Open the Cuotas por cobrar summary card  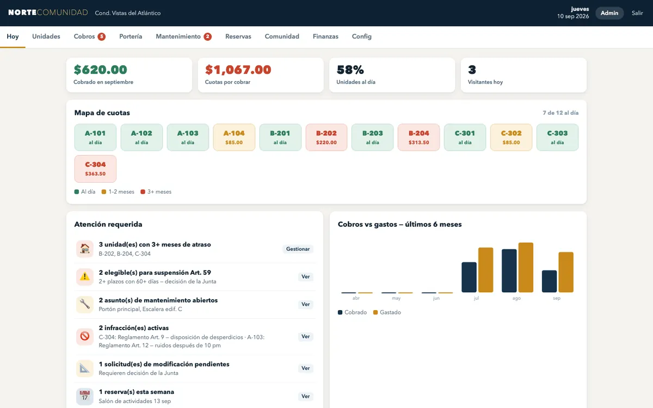[x=261, y=75]
